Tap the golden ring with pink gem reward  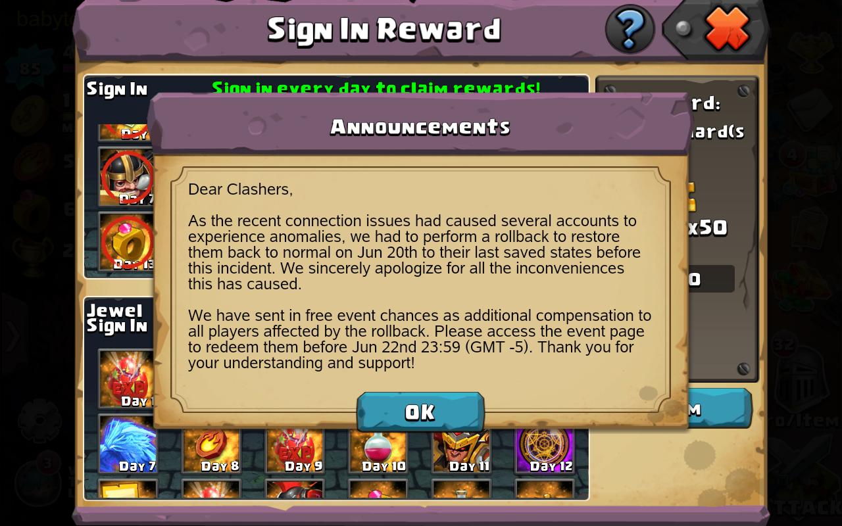pos(126,241)
